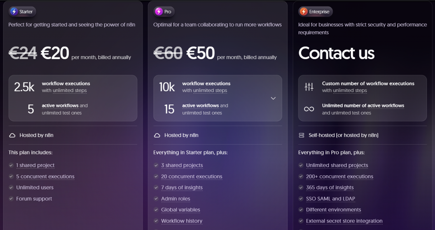The width and height of the screenshot is (435, 230).
Task: Click the server icon beside Self-hosted
Action: [302, 135]
